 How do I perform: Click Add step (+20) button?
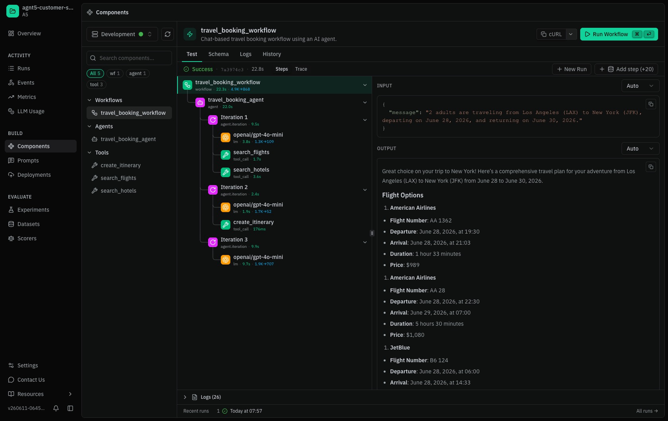click(x=626, y=69)
